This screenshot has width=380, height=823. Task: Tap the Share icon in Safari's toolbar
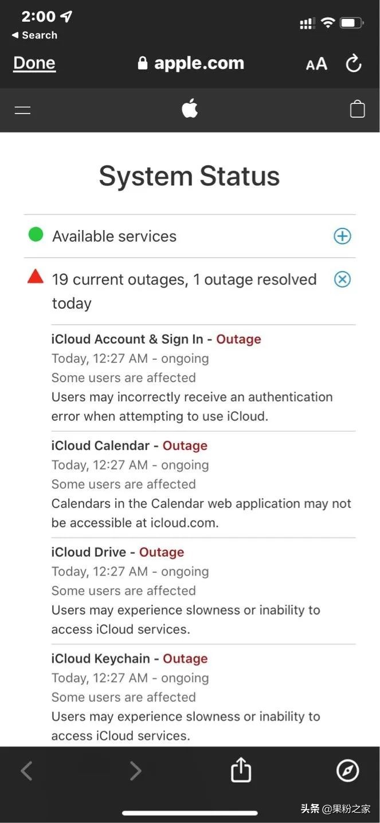[240, 770]
